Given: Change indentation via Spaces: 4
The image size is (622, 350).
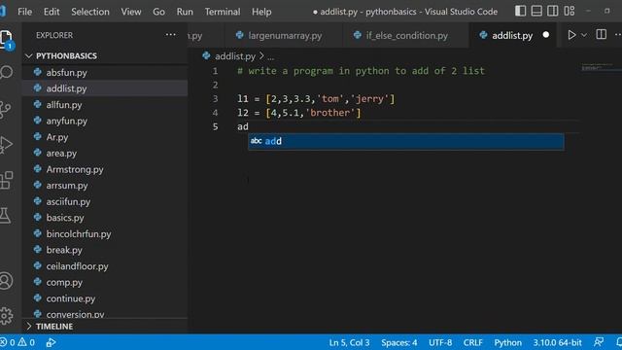Looking at the screenshot, I should click(x=398, y=342).
